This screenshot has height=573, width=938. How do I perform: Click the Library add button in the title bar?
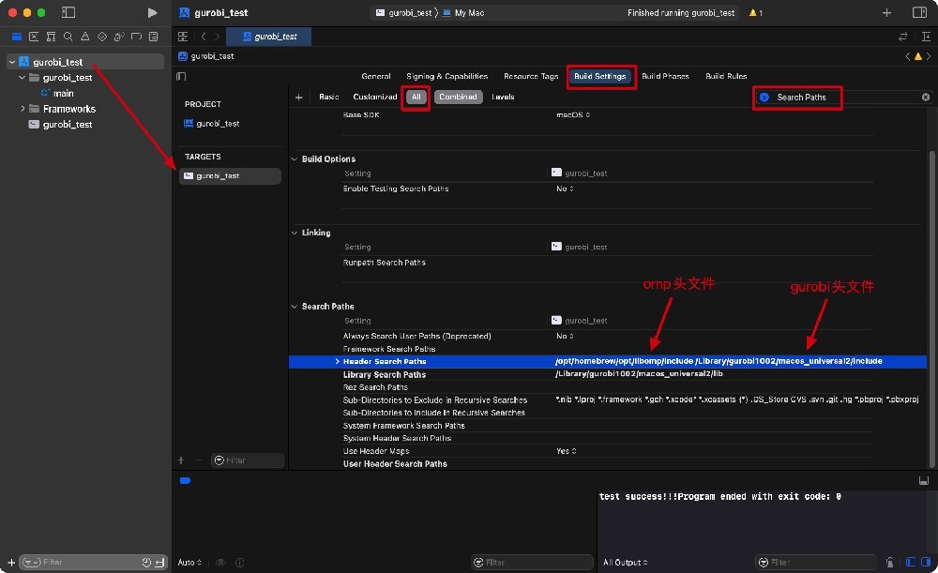point(886,12)
